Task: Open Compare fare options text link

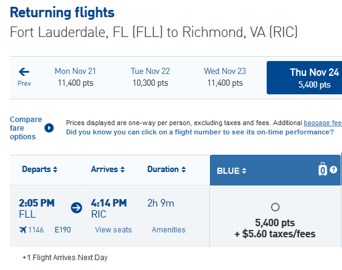Action: point(26,128)
